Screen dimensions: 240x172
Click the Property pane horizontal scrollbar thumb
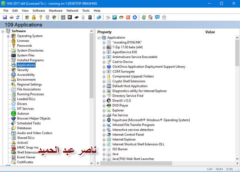pyautogui.click(x=136, y=164)
